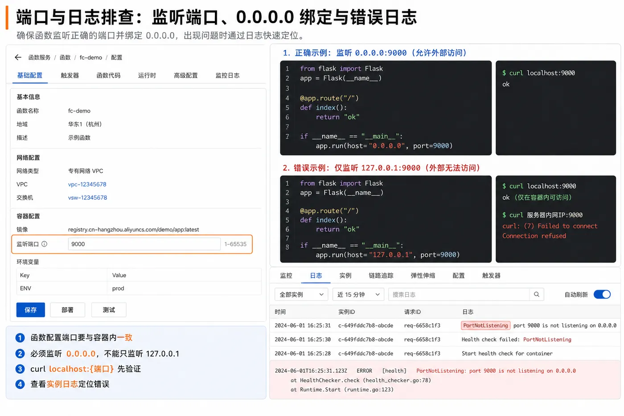Switch to the 触发器 tab in function config
Viewport: 624px width, 416px height.
[x=70, y=75]
